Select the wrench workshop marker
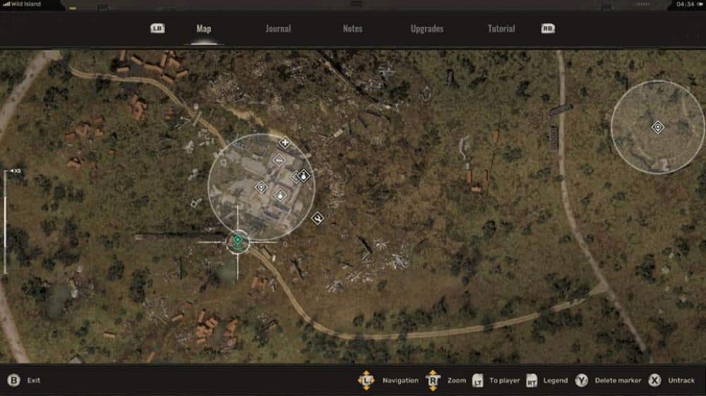This screenshot has height=396, width=706. [x=318, y=218]
